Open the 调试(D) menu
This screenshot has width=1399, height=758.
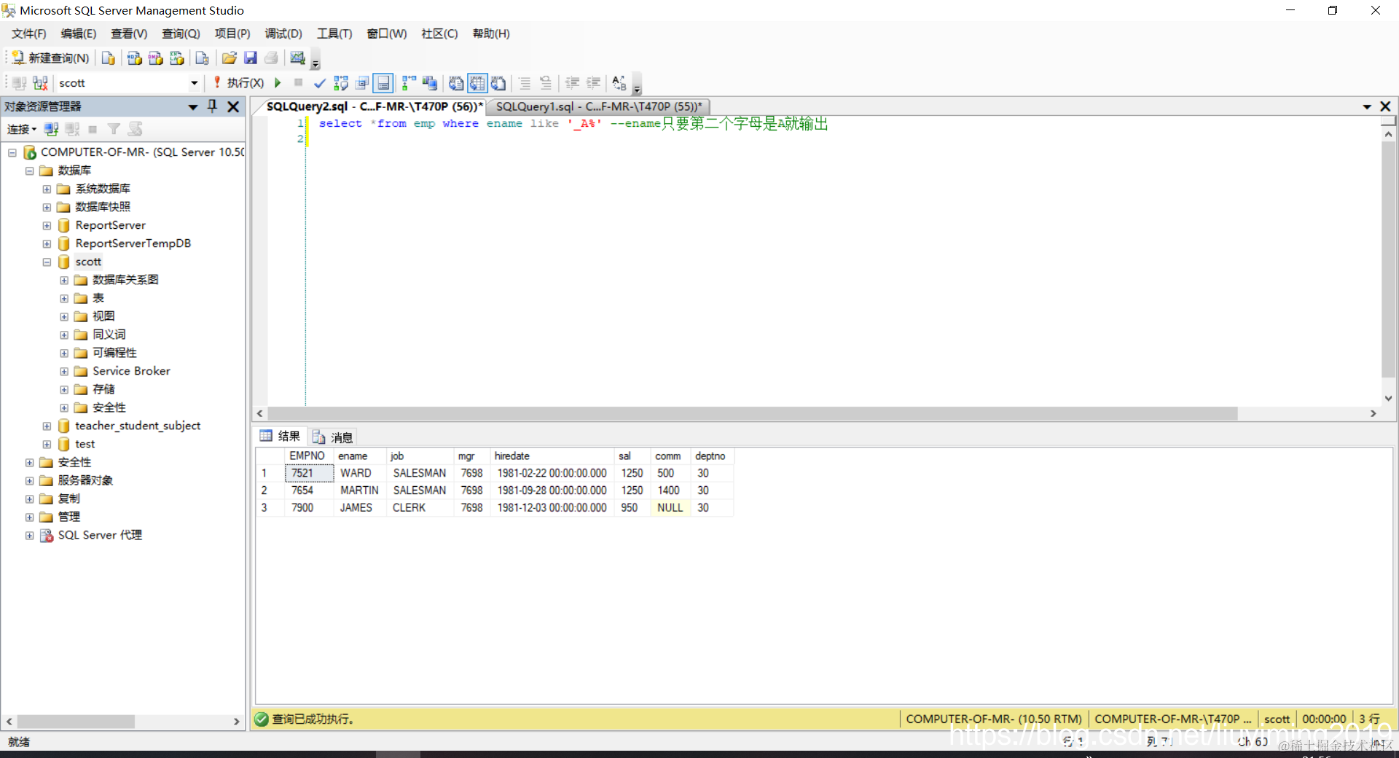[x=283, y=34]
